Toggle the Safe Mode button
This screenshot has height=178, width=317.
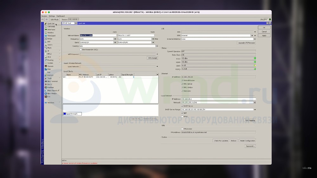coord(54,19)
